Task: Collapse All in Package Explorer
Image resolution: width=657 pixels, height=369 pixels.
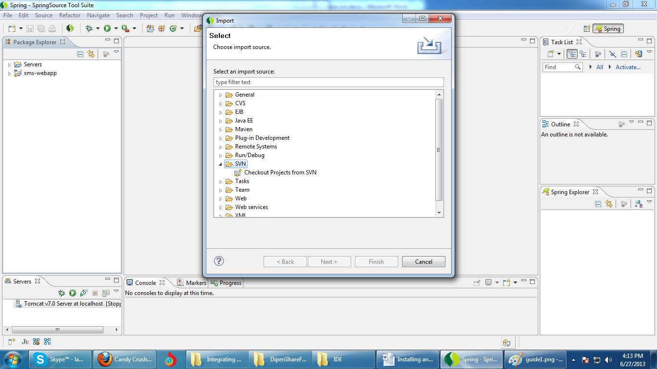Action: [80, 54]
